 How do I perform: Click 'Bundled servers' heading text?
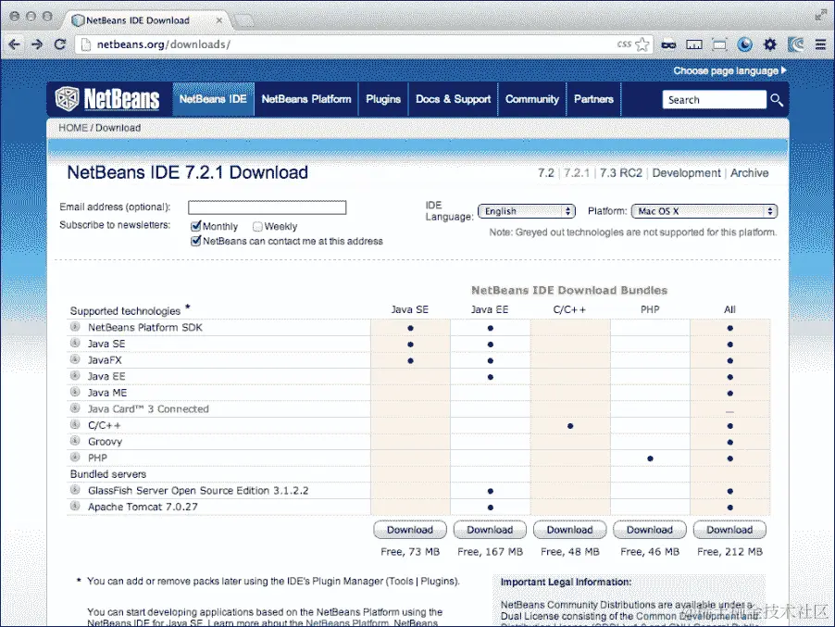pos(108,474)
